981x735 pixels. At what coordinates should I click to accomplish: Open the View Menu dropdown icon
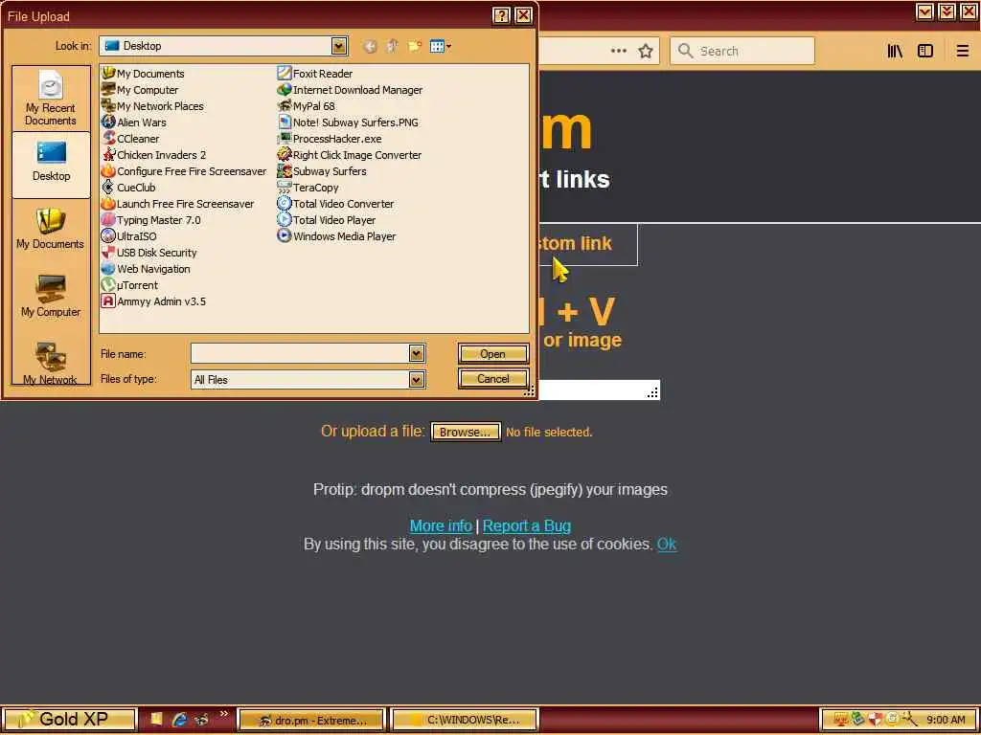click(x=441, y=46)
